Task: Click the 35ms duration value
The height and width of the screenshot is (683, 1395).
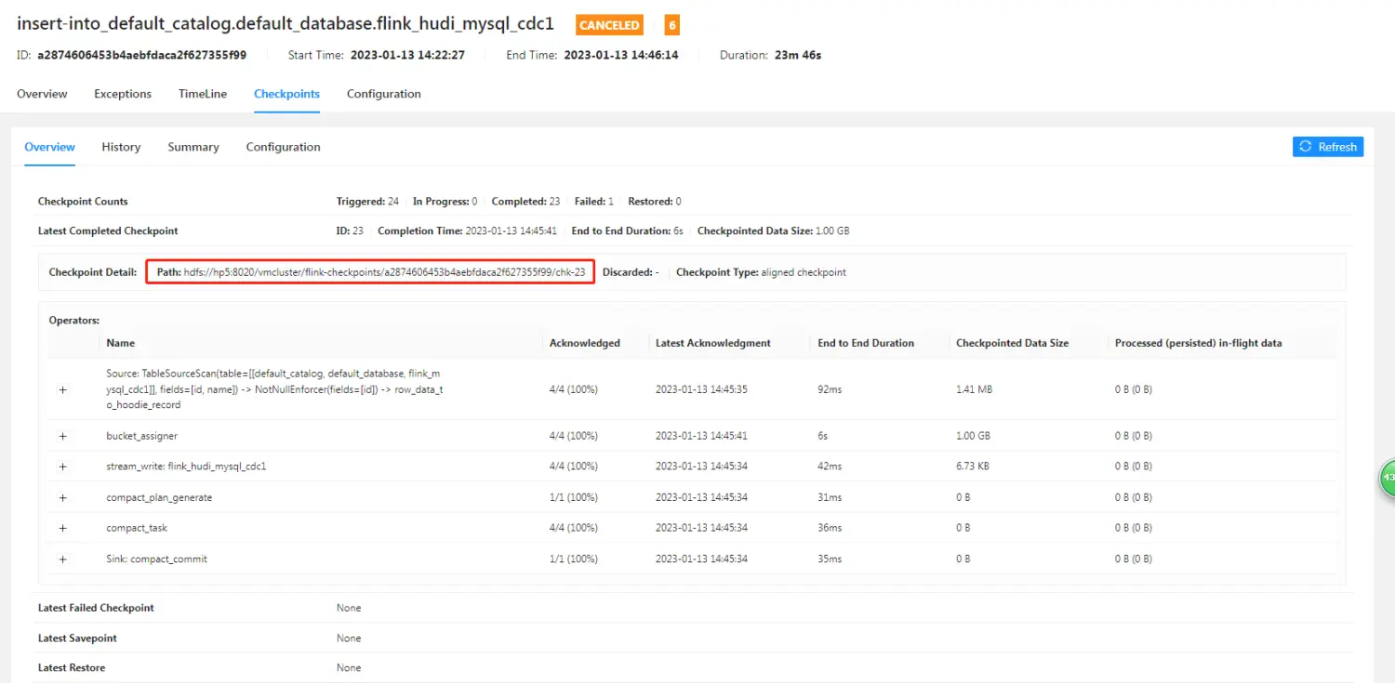Action: tap(830, 559)
